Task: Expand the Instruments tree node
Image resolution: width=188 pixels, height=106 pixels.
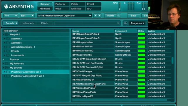Action: pos(5,55)
